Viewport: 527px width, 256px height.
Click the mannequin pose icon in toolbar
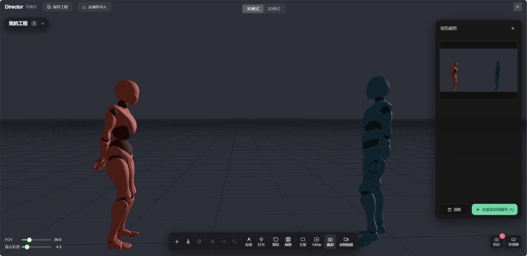pyautogui.click(x=188, y=241)
